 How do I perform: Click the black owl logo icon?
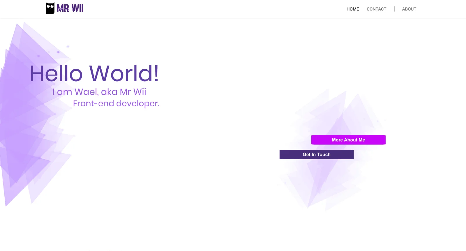click(50, 8)
